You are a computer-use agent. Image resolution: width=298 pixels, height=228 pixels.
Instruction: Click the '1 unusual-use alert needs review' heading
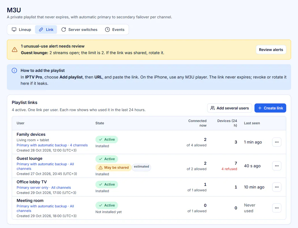(x=53, y=46)
